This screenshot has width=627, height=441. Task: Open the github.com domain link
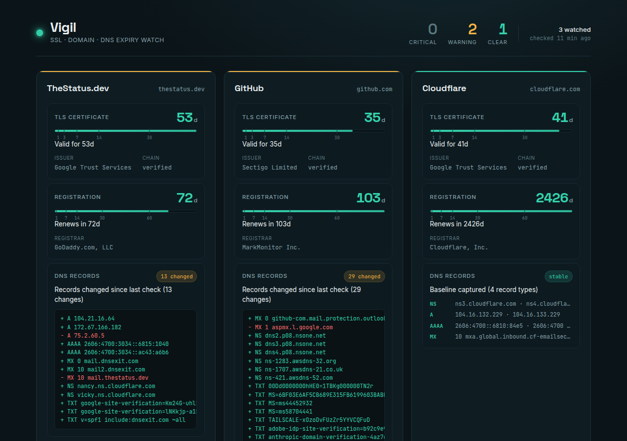coord(374,89)
